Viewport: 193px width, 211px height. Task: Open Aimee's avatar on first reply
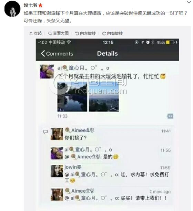pyautogui.click(x=57, y=134)
